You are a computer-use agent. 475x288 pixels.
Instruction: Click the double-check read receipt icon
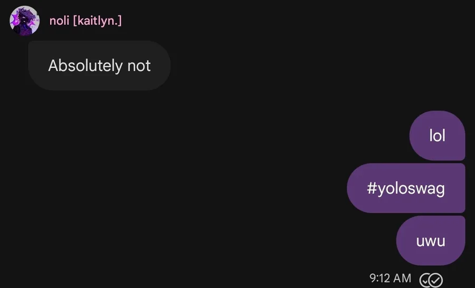431,280
